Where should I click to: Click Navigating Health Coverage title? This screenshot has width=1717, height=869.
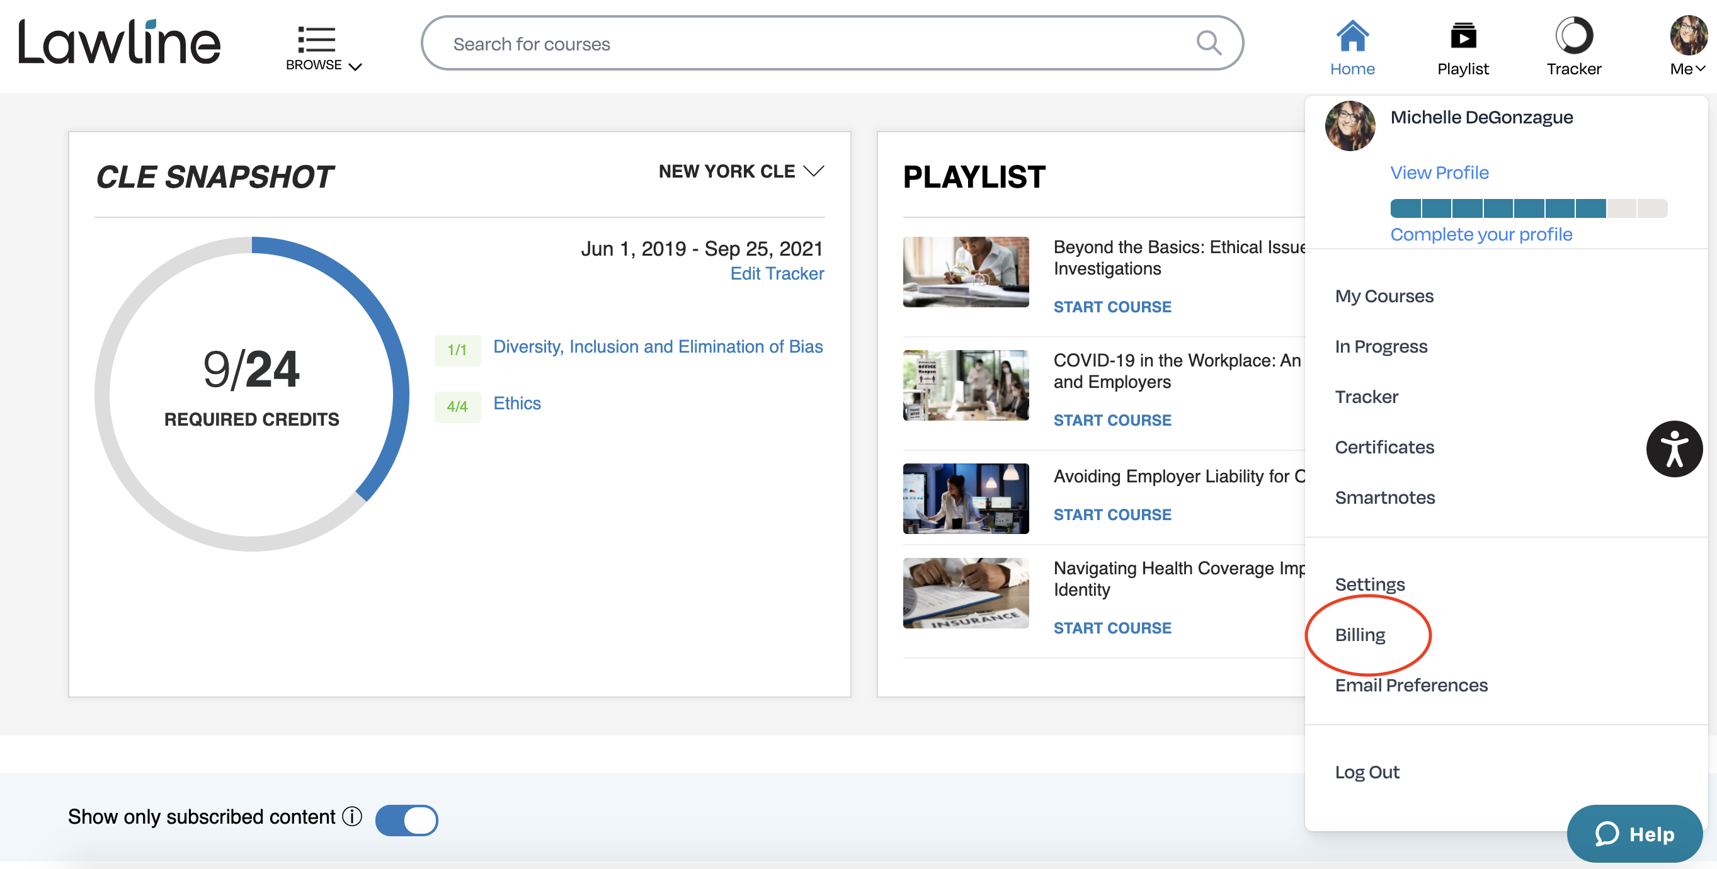tap(1179, 579)
